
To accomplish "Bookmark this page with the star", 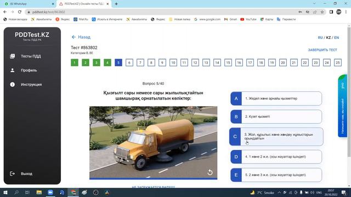I will pos(322,12).
